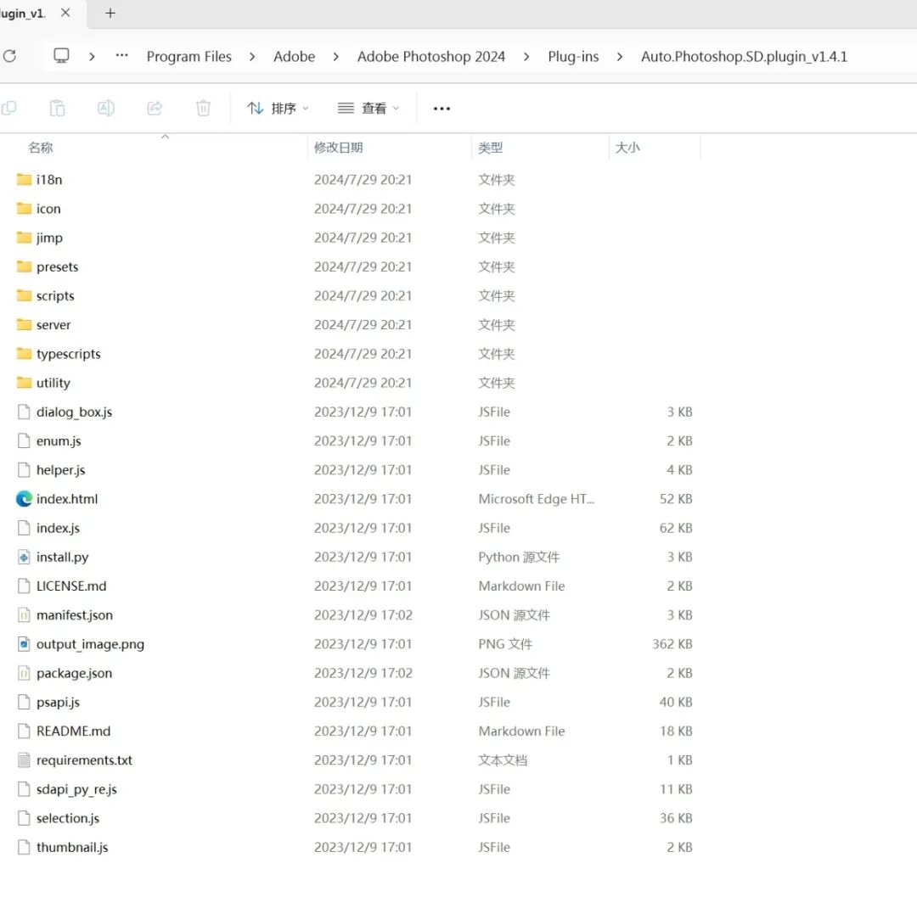917x897 pixels.
Task: Click the refresh icon in the address bar
Action: [9, 56]
